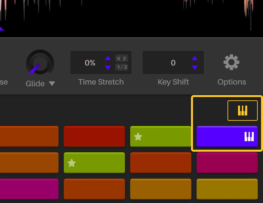Click the X2 time stretch button
Screen dimensions: 263x203
pos(122,58)
